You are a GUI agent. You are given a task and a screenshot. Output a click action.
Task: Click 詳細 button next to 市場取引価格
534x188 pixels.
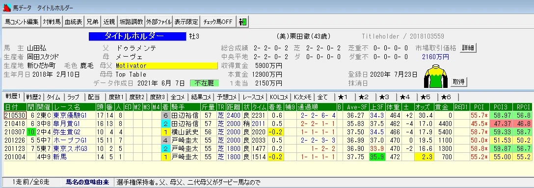click(x=468, y=48)
